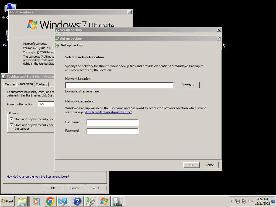Click the Show desktop icon in tray

click(273, 201)
